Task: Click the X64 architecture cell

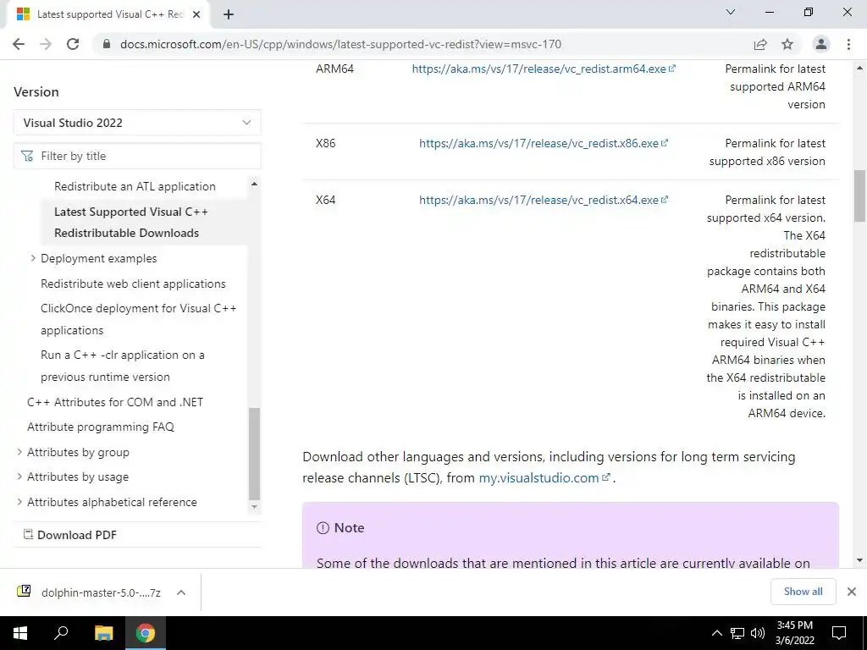Action: point(326,200)
